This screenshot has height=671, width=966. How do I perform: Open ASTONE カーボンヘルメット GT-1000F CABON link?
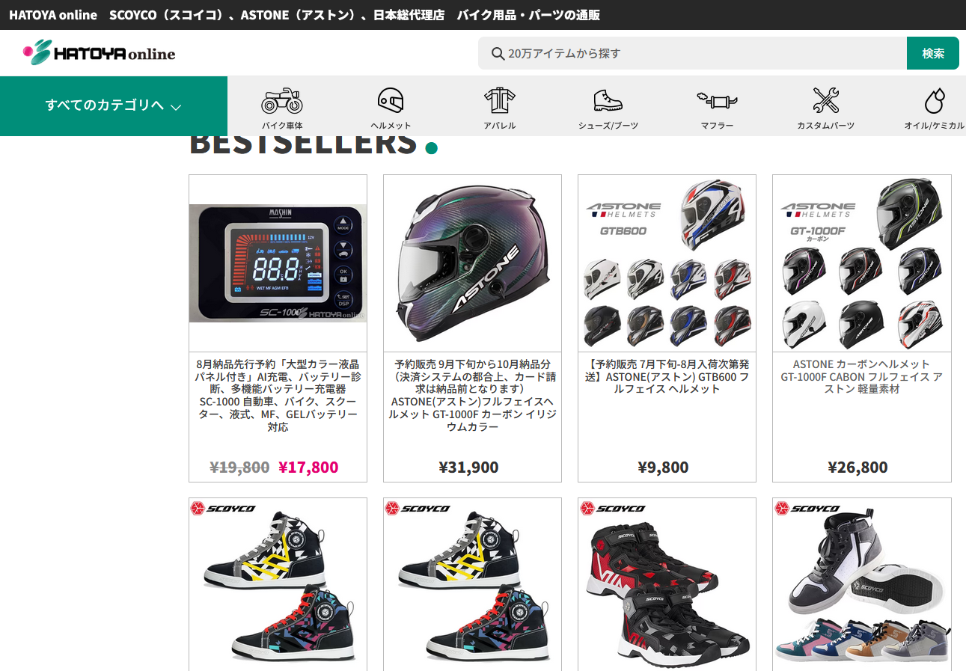[861, 376]
